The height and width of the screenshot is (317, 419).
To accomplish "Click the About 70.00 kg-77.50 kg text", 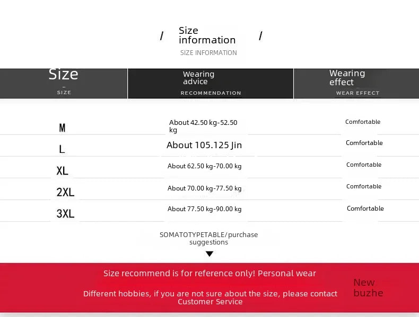I will coord(204,188).
